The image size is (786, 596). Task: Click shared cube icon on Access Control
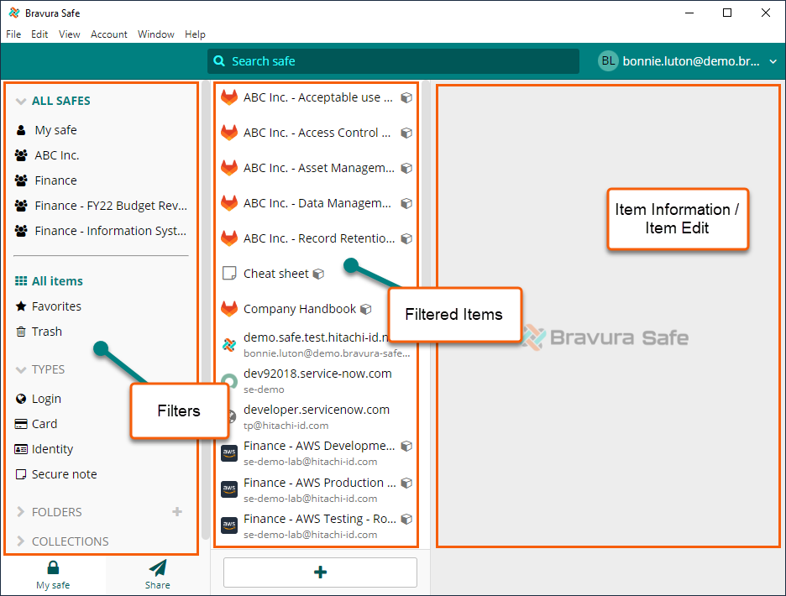[406, 133]
